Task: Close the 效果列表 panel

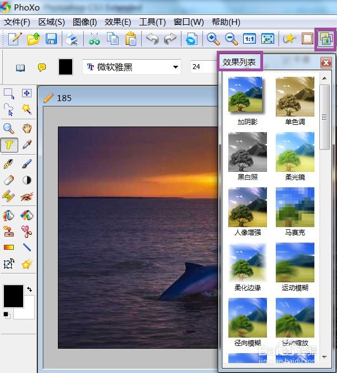Action: click(x=326, y=63)
